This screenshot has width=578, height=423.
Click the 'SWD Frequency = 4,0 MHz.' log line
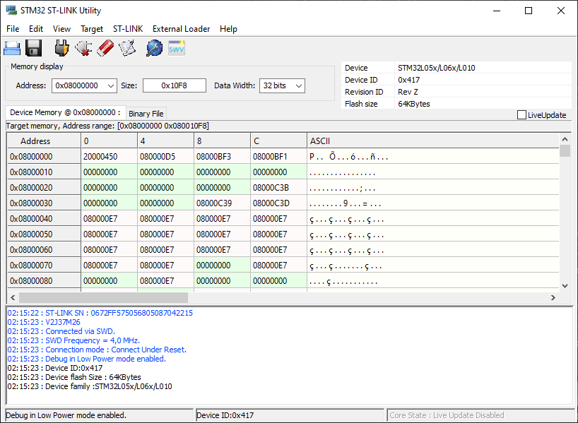[73, 340]
